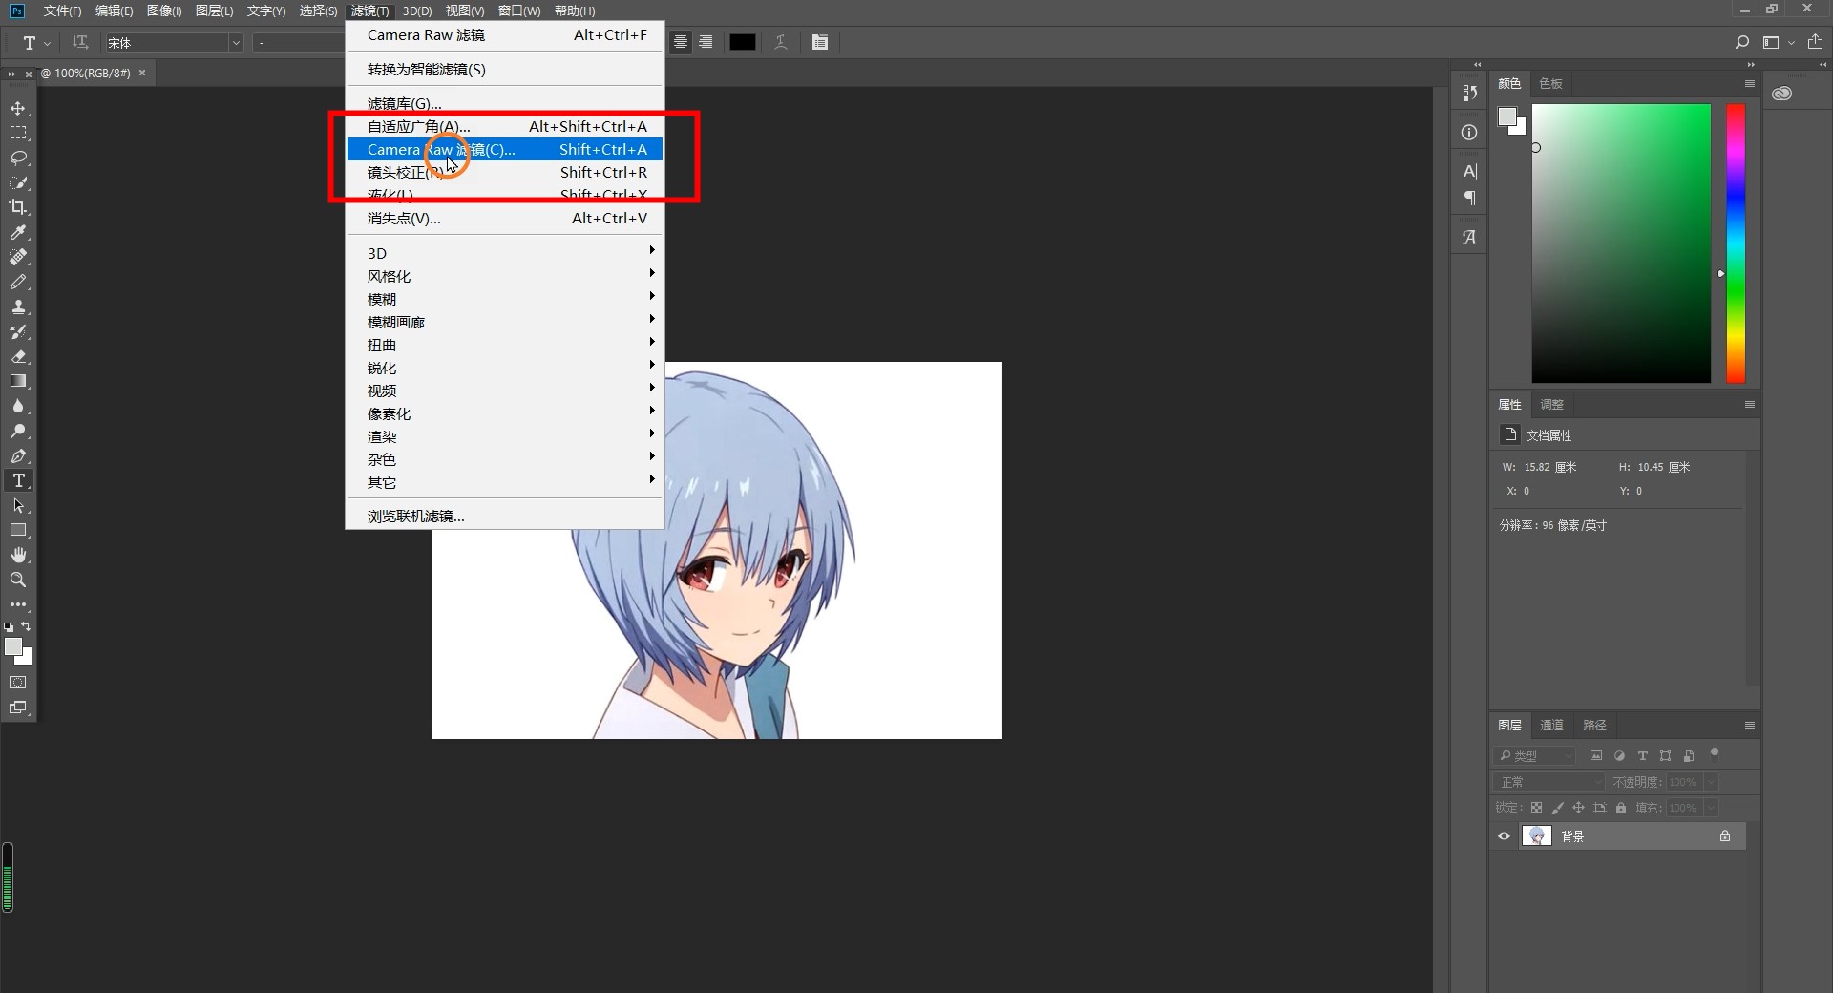
Task: Toggle shape layer filter in Layers panel
Action: point(1666,756)
